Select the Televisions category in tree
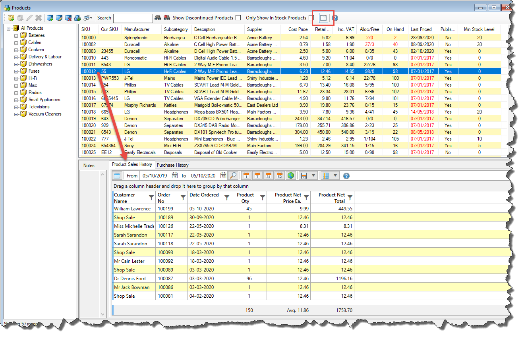The image size is (524, 337). pos(39,107)
